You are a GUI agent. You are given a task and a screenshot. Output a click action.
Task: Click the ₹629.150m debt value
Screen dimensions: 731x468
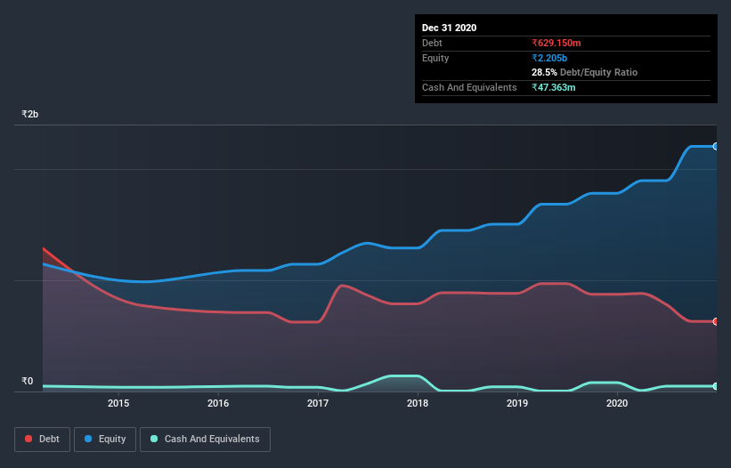556,43
